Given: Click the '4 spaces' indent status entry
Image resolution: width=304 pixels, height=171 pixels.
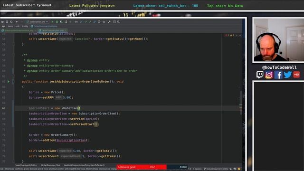Looking at the screenshot, I should pos(197,169).
